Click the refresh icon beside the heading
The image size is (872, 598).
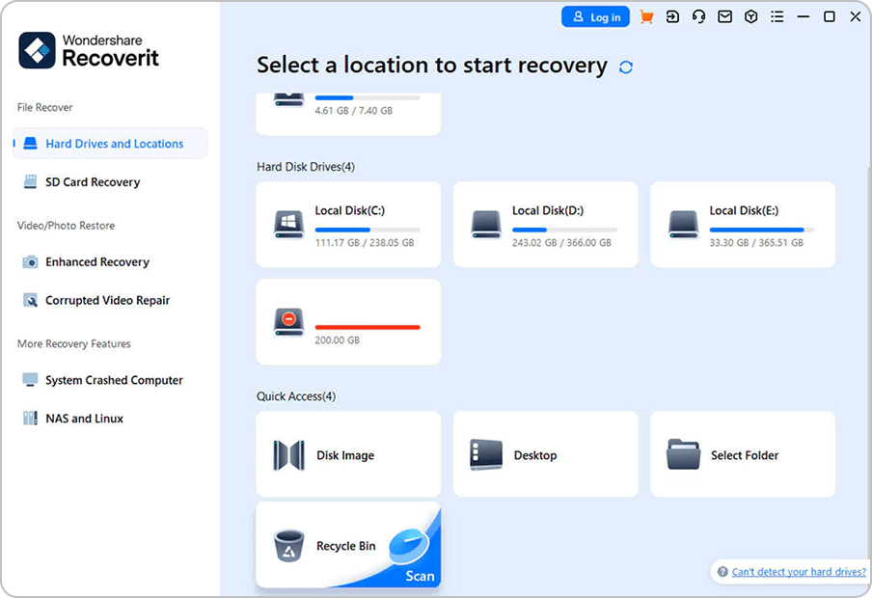626,68
